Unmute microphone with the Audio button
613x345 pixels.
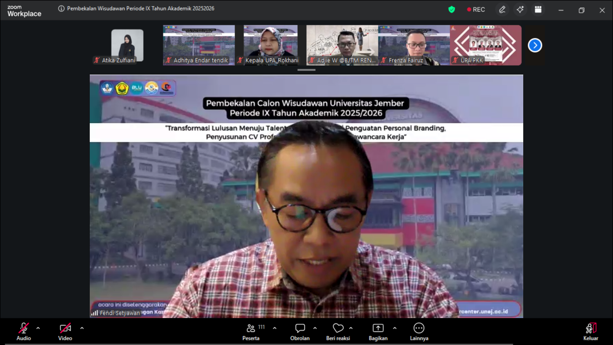click(24, 332)
